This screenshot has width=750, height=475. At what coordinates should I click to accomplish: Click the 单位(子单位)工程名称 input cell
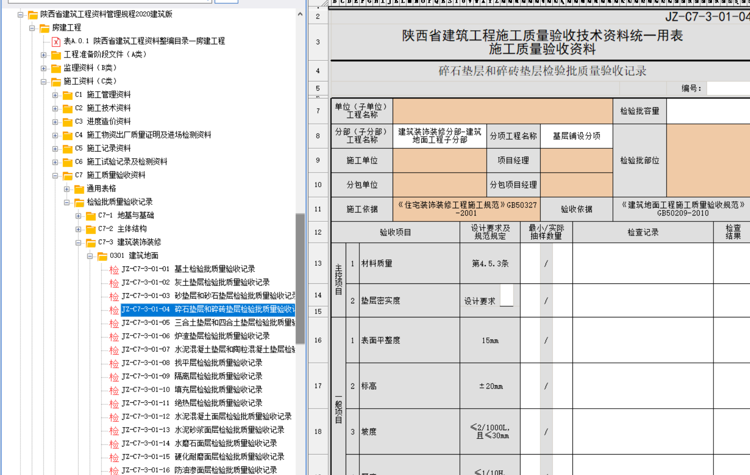(503, 111)
